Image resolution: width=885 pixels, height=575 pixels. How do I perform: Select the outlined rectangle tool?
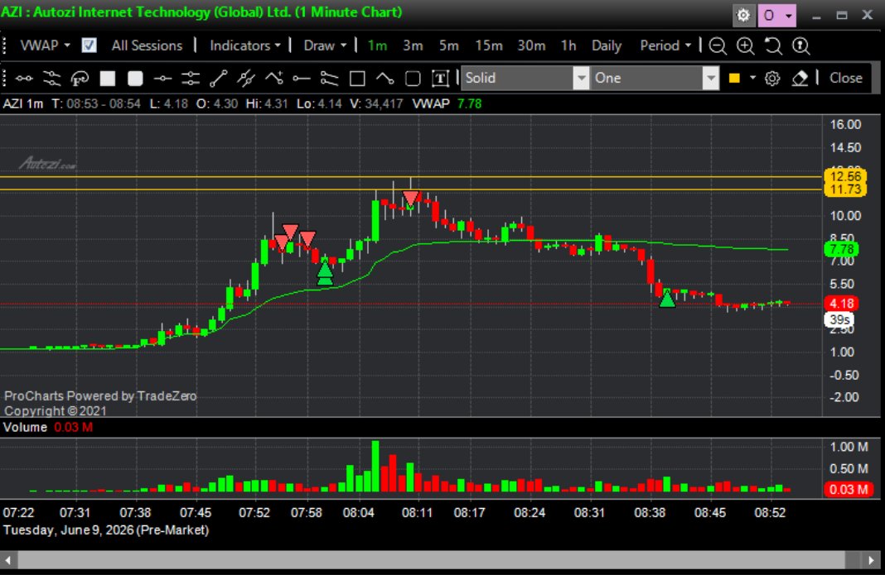point(357,79)
